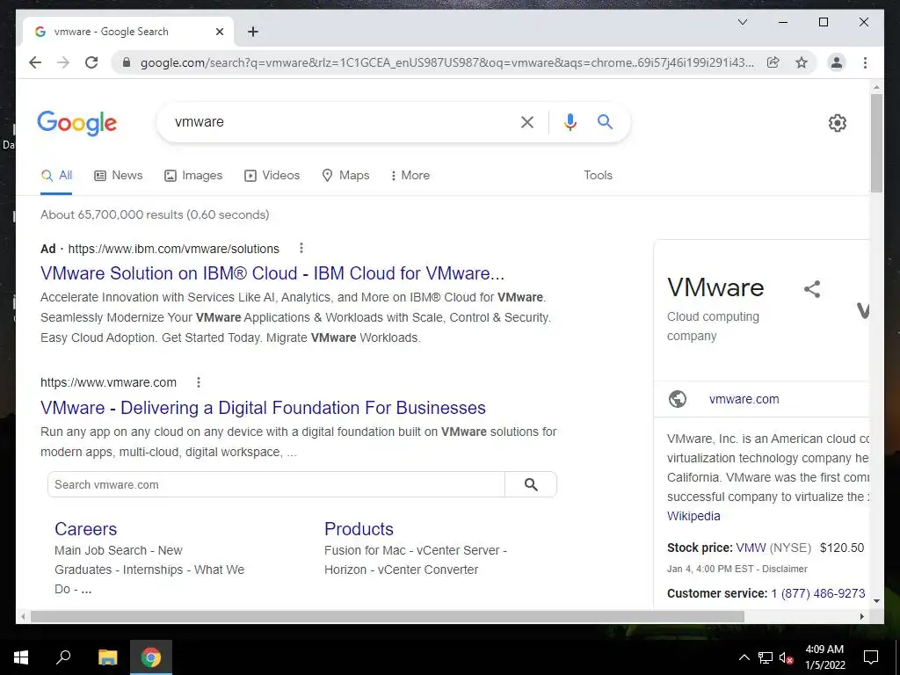The height and width of the screenshot is (675, 900).
Task: Open VMware Delivering a Digital Foundation link
Action: (263, 408)
